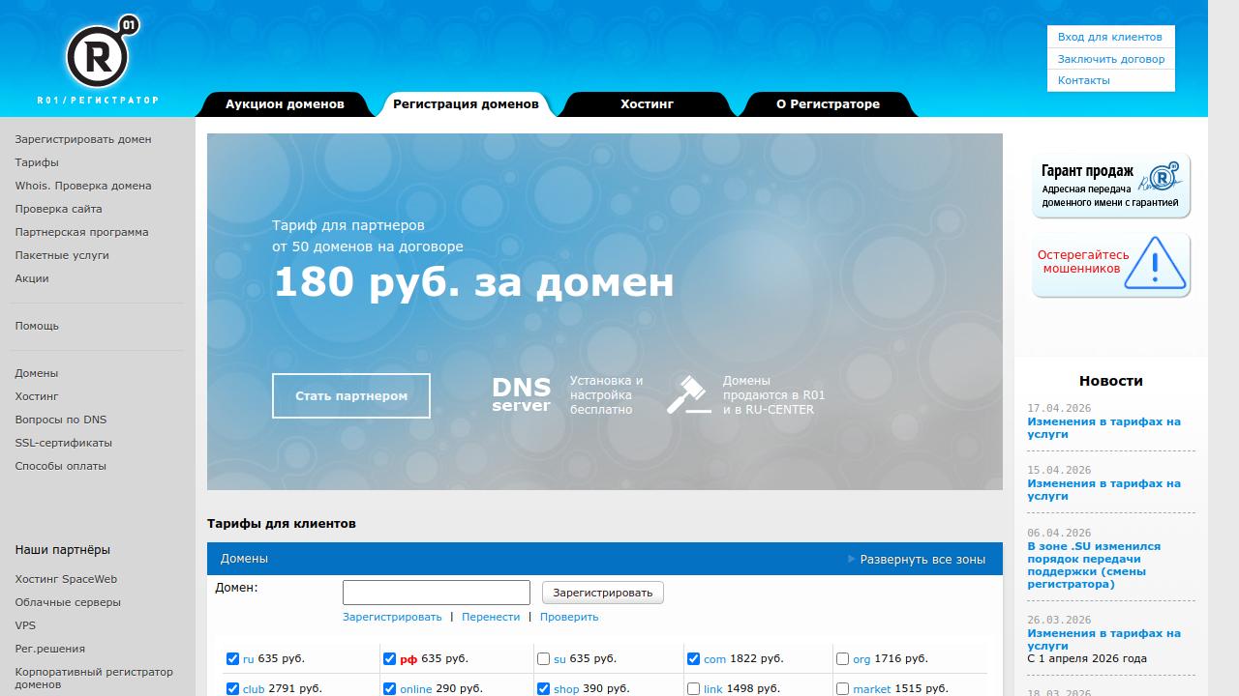Open Whois. Проверка домена sidebar item
The image size is (1239, 696).
pos(83,186)
